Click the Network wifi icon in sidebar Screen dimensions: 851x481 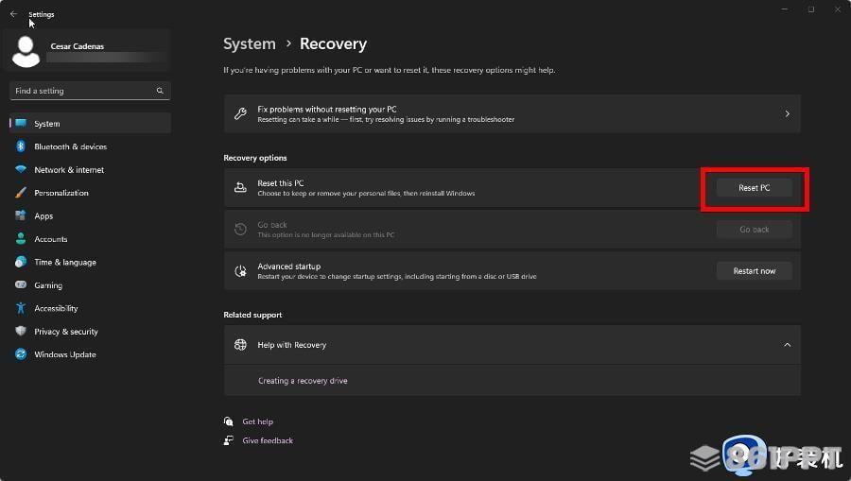[21, 169]
